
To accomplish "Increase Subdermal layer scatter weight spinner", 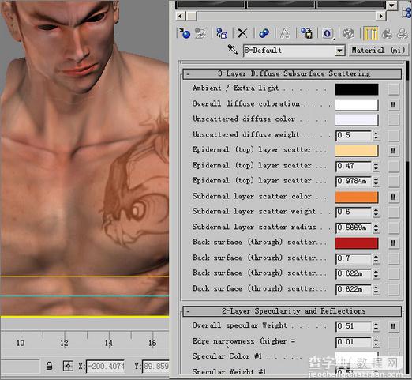I will (x=376, y=209).
